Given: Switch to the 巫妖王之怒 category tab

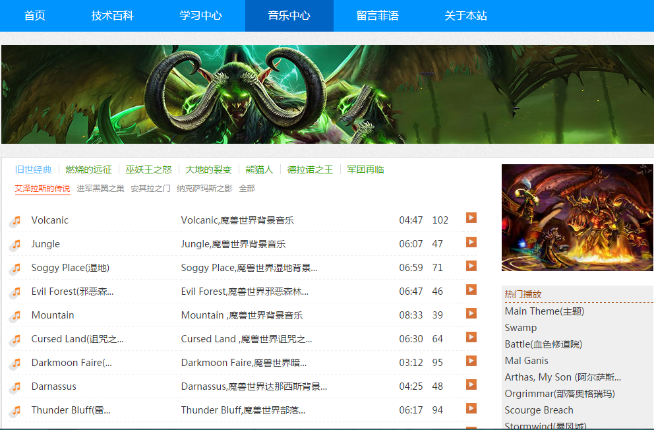Looking at the screenshot, I should 148,169.
